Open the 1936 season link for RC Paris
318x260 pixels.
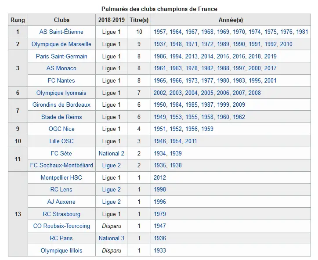tap(160, 238)
